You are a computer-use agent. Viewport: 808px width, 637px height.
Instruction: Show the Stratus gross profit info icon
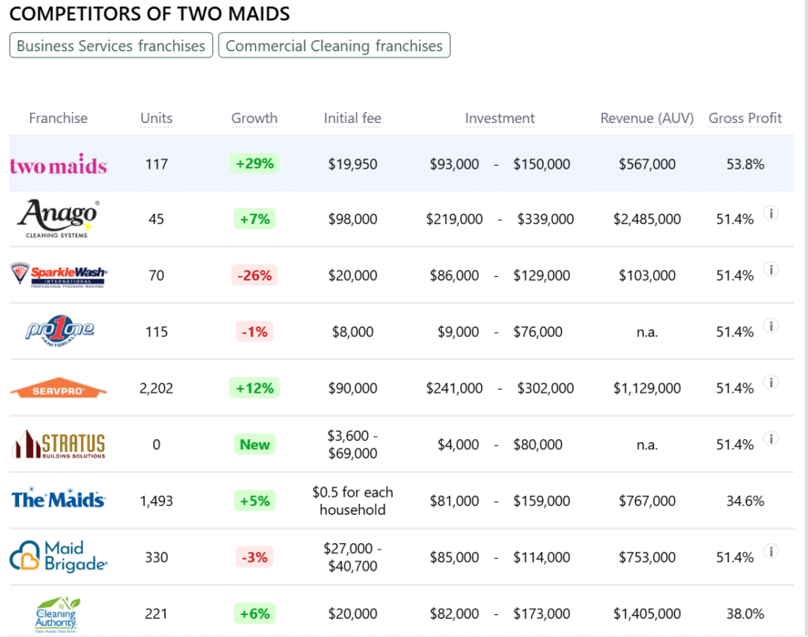pyautogui.click(x=771, y=438)
